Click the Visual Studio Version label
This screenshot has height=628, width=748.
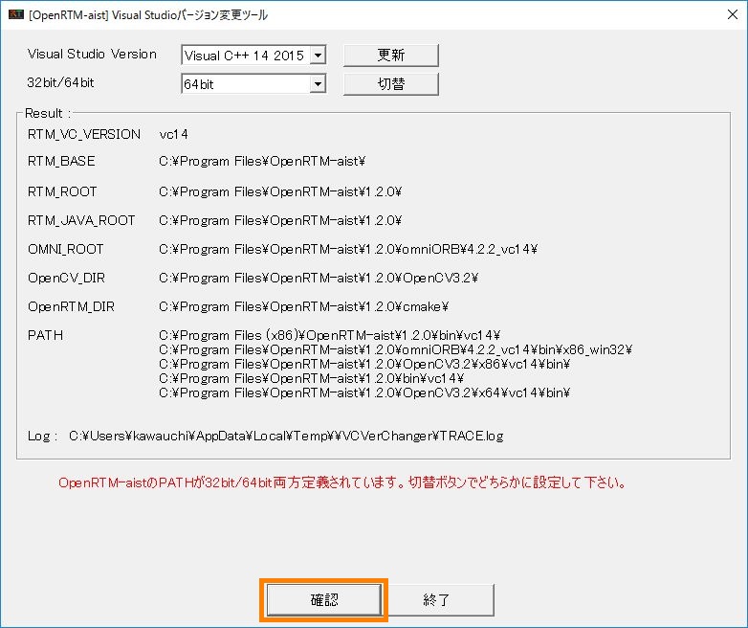coord(92,54)
